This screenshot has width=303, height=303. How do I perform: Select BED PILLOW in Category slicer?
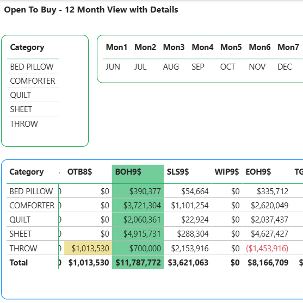tap(32, 67)
